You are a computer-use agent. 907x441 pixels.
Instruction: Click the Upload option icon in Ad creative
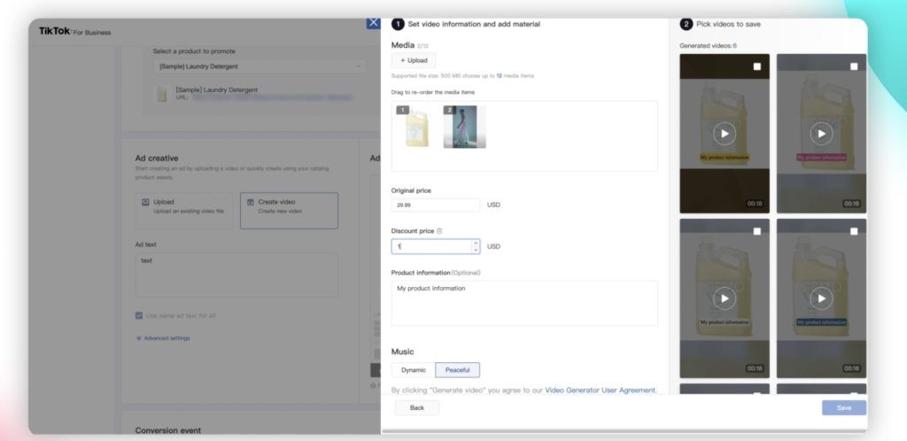146,202
